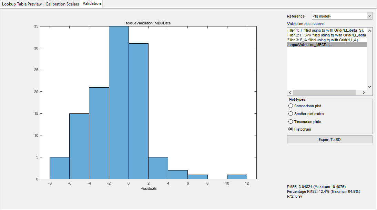Click the vertical scrollbar down arrow
The image size is (377, 210).
(x=369, y=87)
